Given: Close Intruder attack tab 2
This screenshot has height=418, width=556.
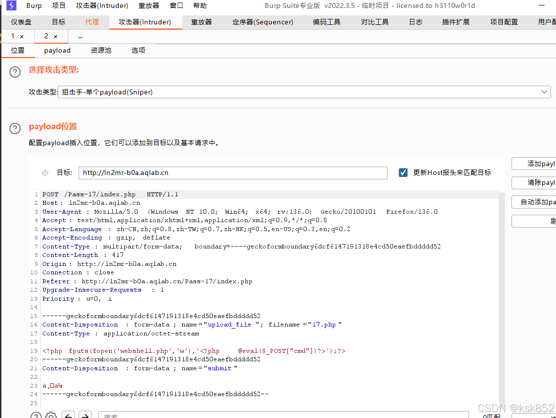Looking at the screenshot, I should 55,37.
